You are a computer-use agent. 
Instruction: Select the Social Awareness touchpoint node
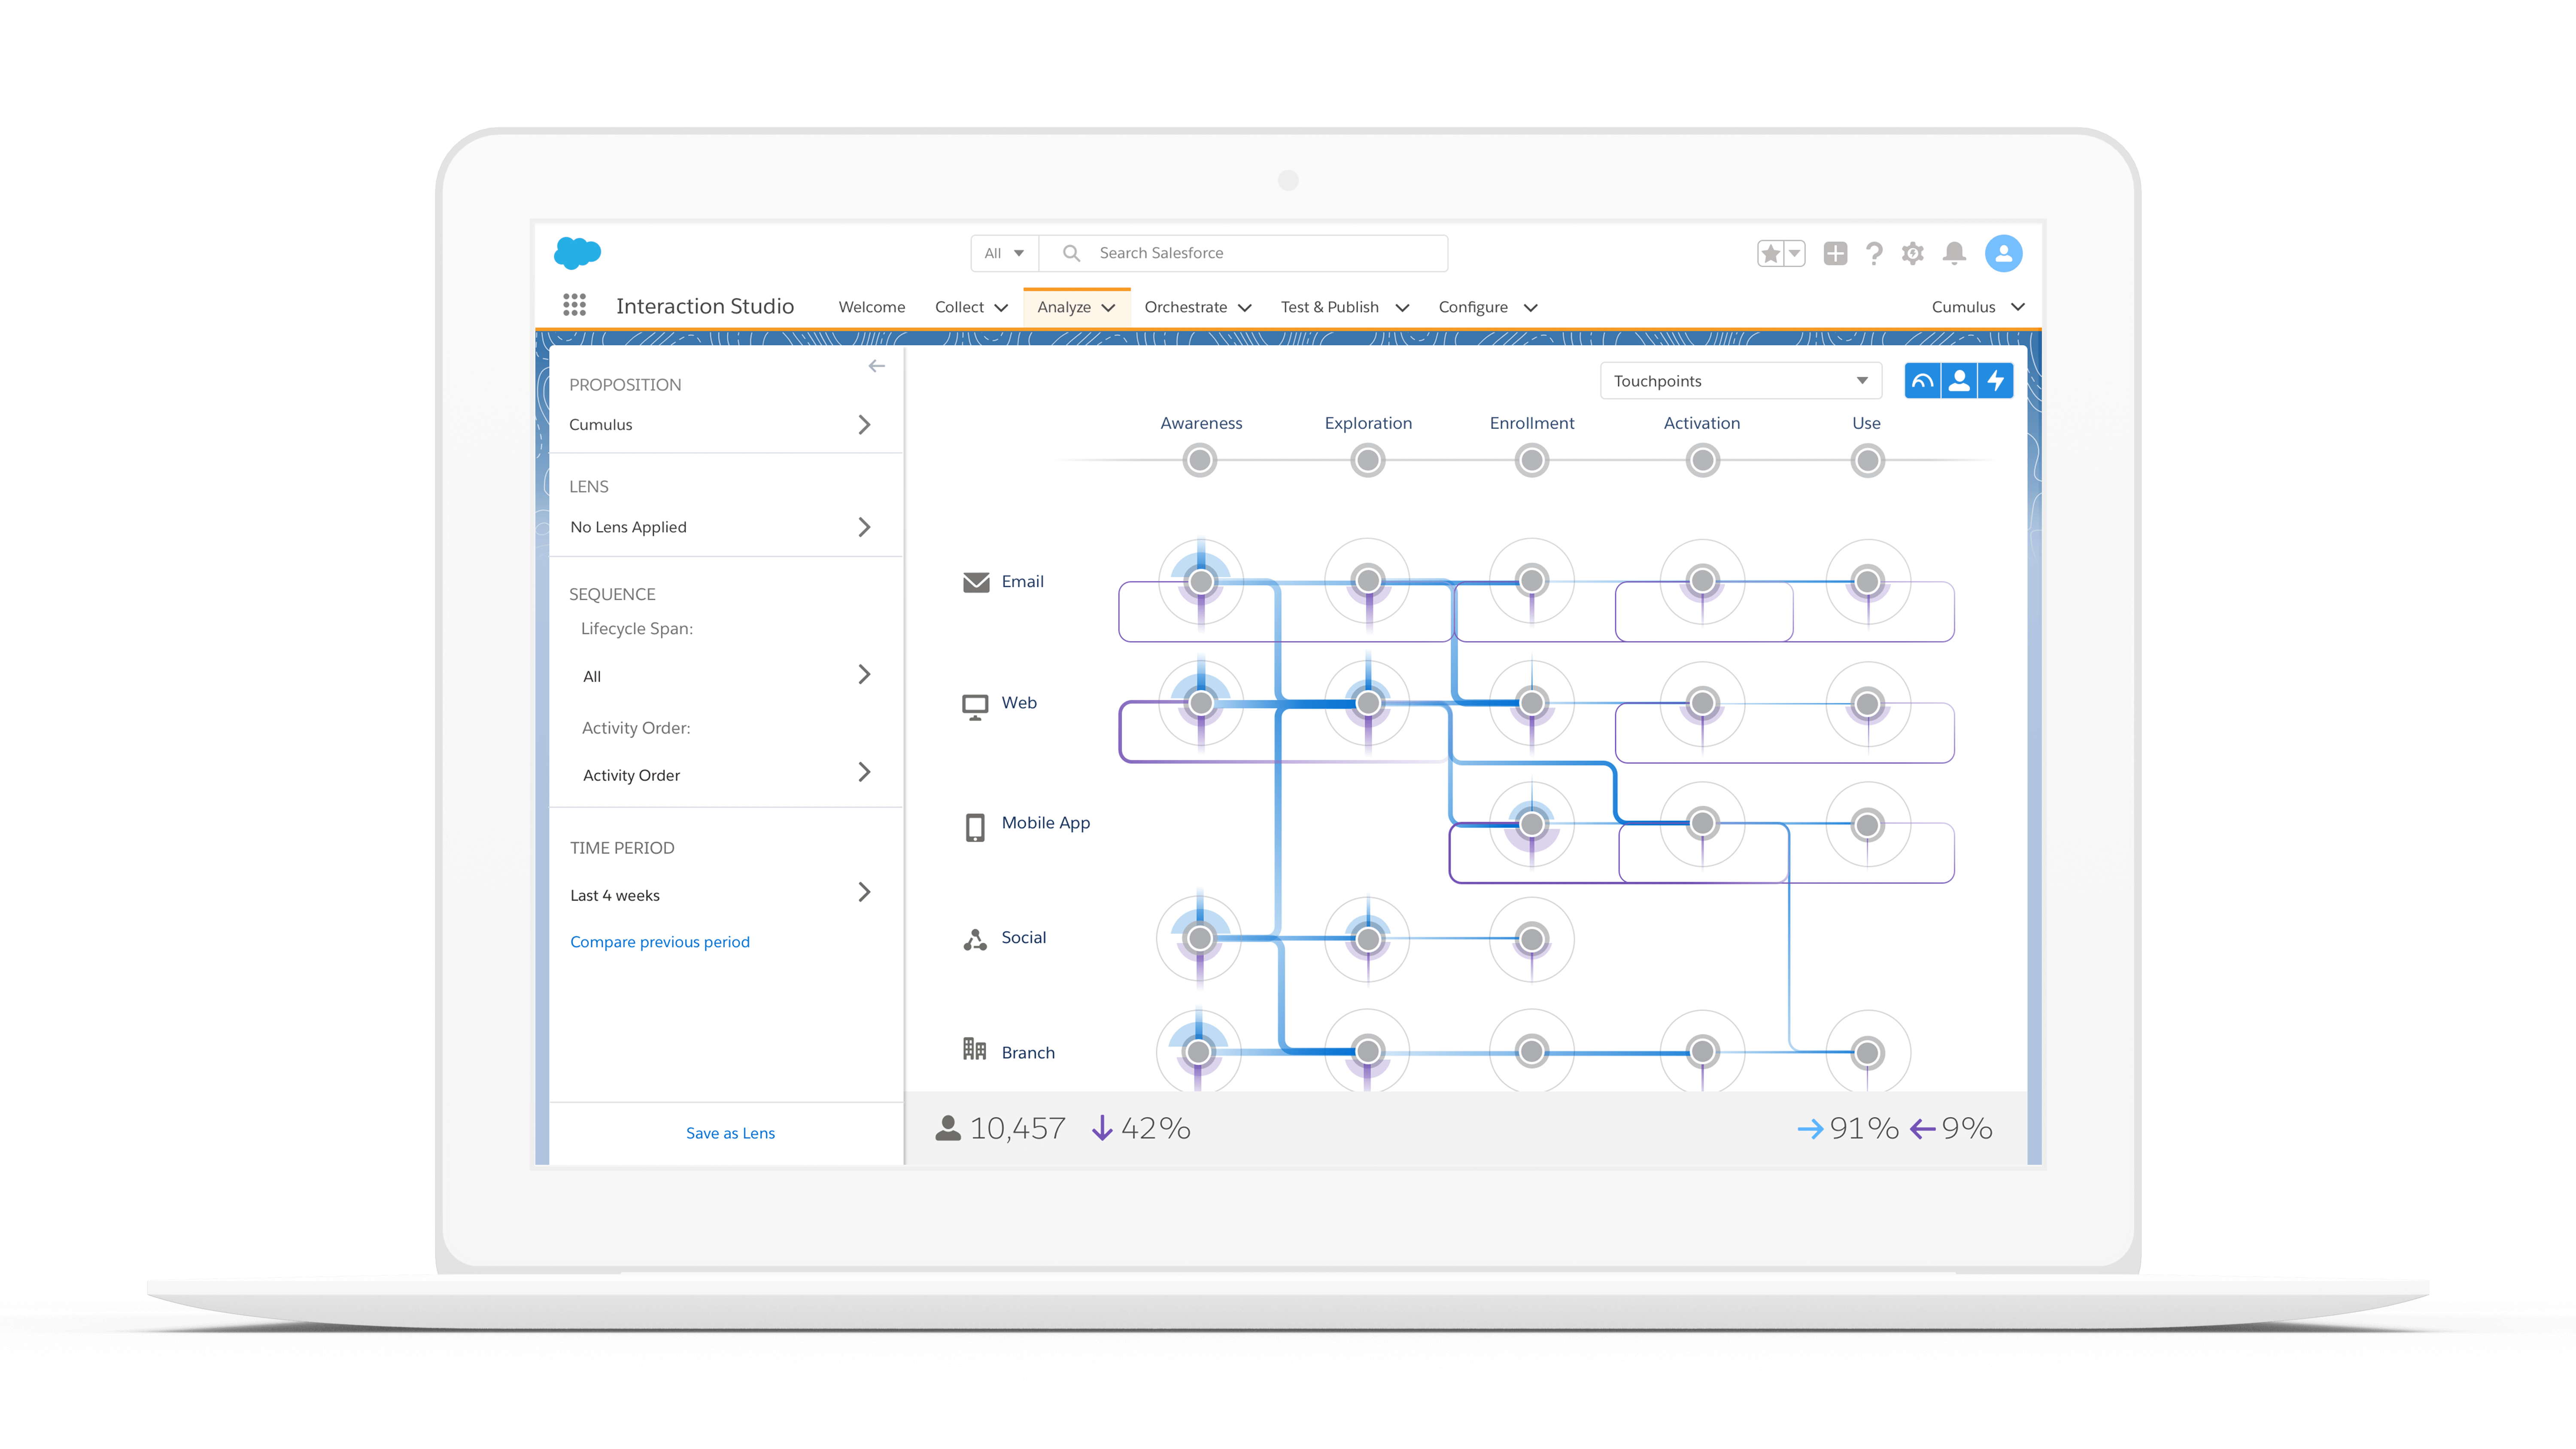point(1200,938)
